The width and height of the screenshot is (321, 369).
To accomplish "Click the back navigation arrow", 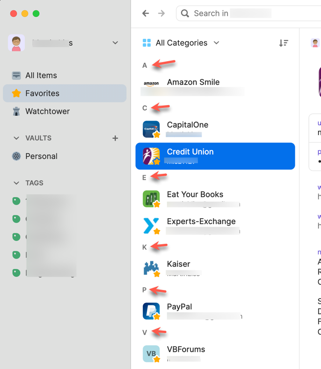I will [146, 14].
